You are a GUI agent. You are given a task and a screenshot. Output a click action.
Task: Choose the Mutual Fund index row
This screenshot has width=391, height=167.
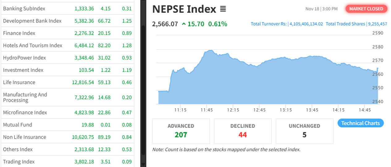coord(18,125)
